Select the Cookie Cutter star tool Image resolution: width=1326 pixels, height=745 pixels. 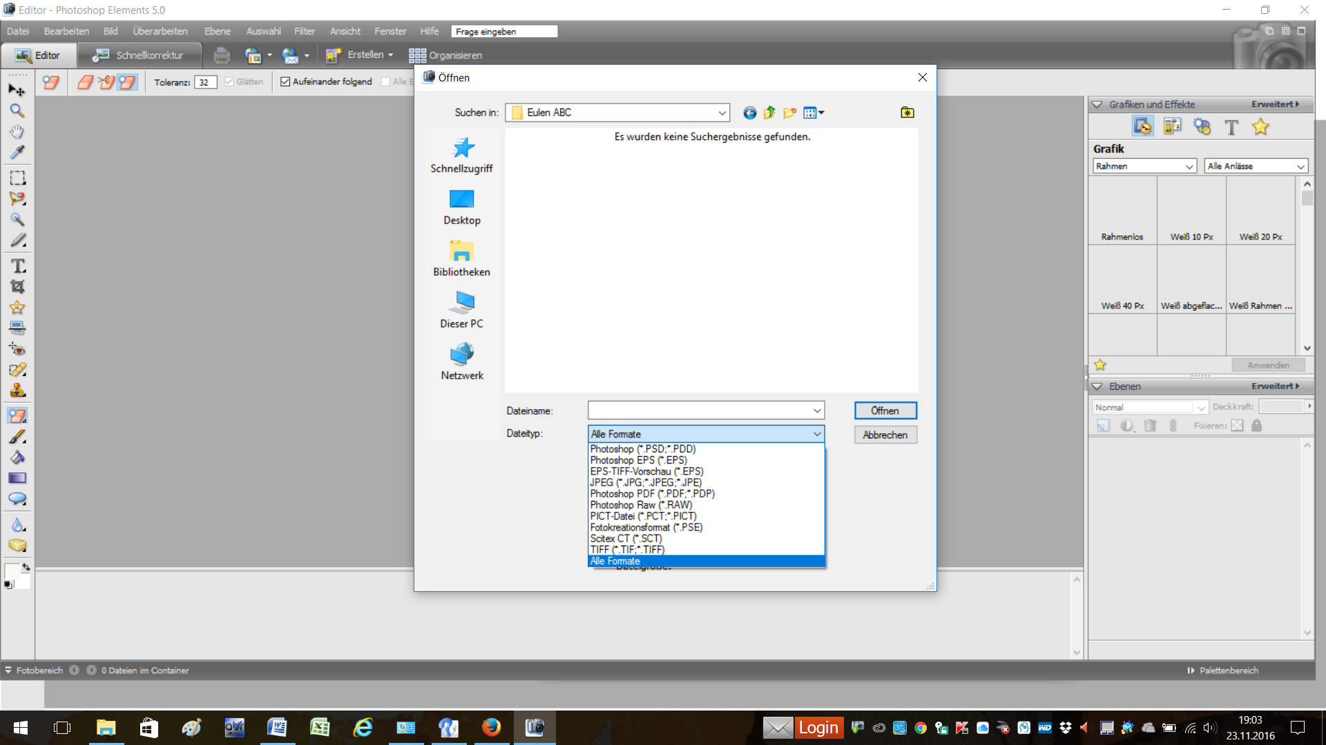click(17, 307)
